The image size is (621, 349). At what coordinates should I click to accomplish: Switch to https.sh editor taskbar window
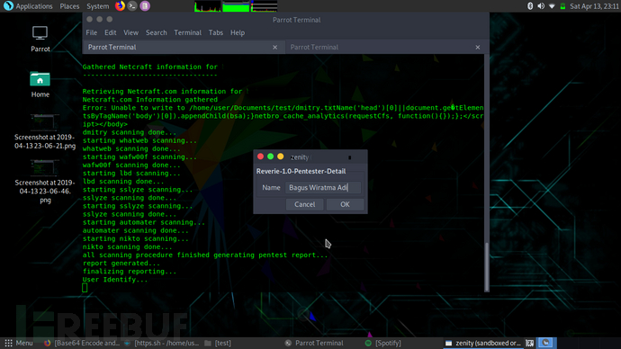click(x=162, y=343)
